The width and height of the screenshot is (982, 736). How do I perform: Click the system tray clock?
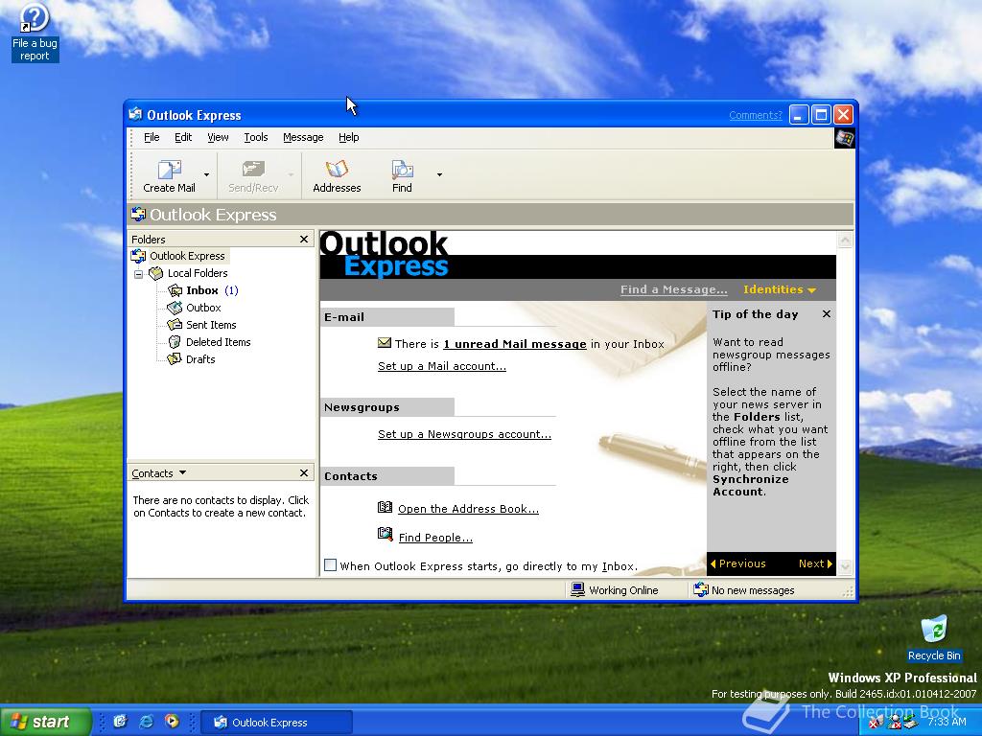click(947, 722)
